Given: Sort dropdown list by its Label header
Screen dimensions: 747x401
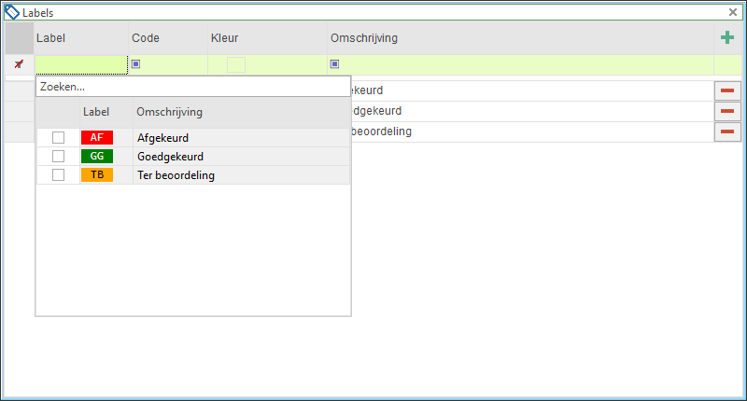Looking at the screenshot, I should tap(106, 112).
